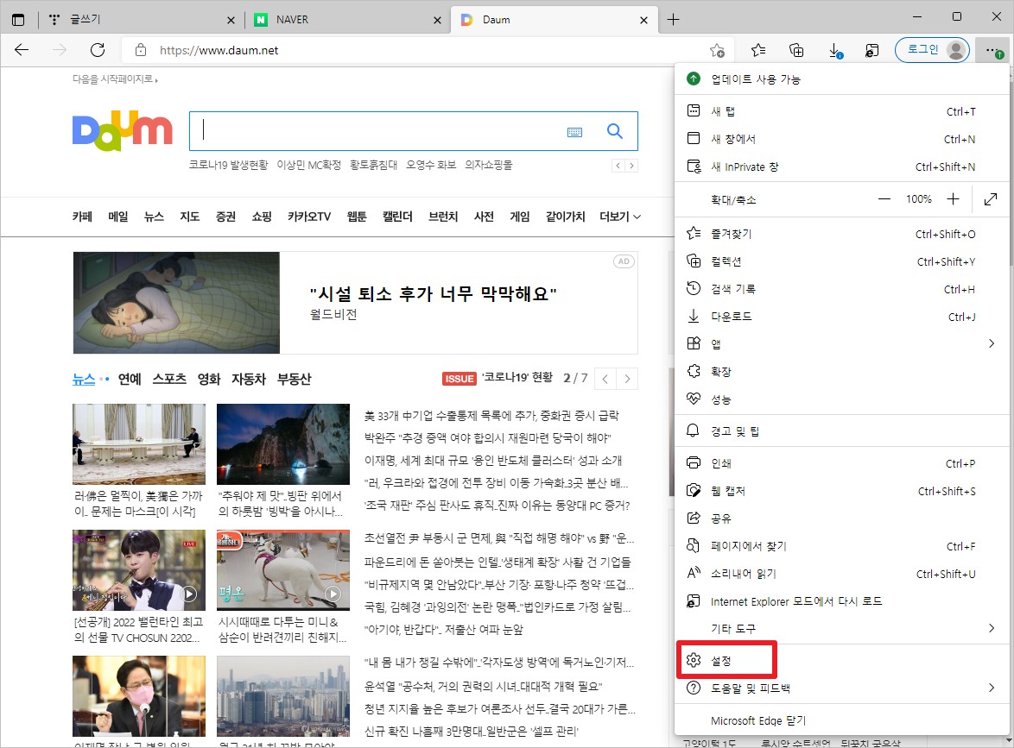Open 경고 및 팁 menu item
This screenshot has width=1014, height=748.
(x=841, y=431)
